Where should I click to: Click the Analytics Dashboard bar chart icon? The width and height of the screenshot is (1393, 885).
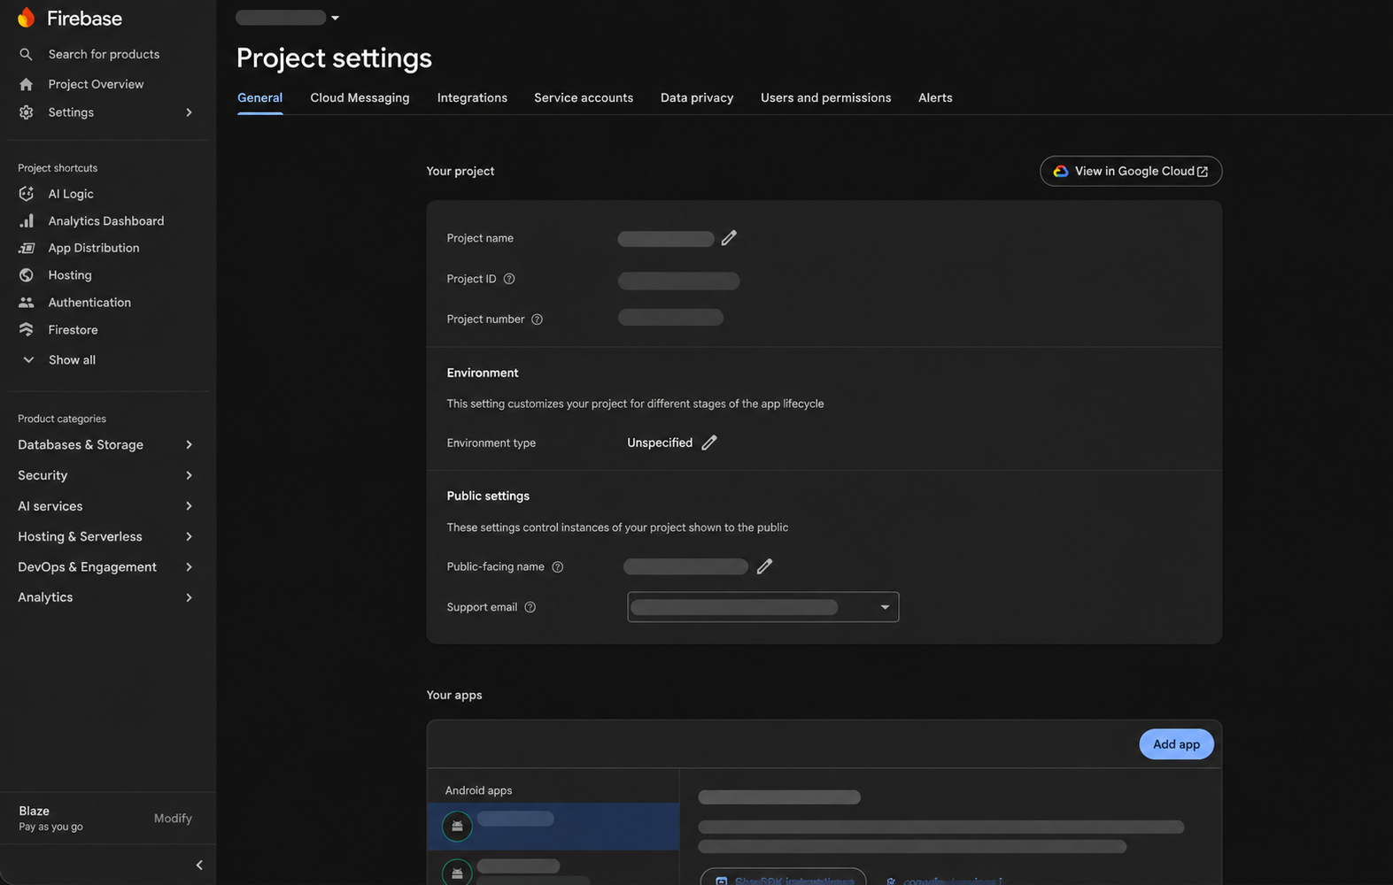click(x=27, y=220)
